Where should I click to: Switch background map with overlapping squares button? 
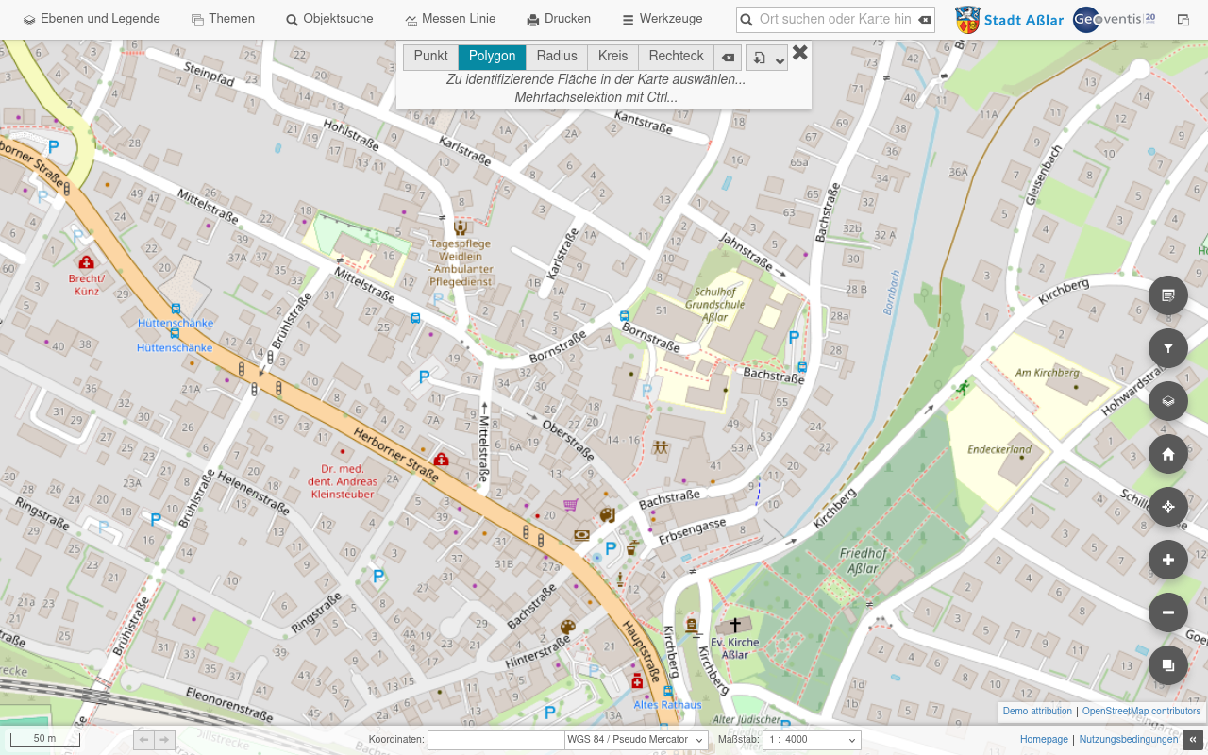pyautogui.click(x=1168, y=665)
